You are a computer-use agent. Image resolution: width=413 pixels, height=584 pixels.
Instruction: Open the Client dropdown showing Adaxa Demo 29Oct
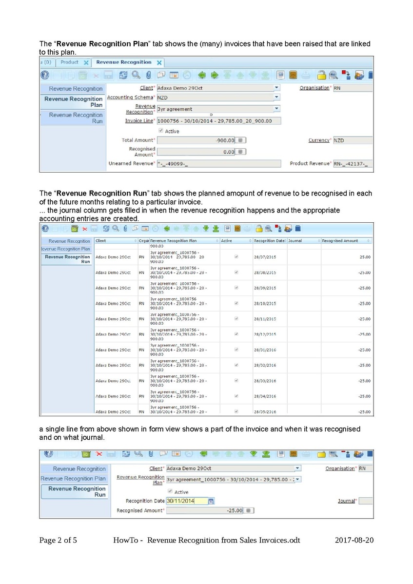(276, 88)
